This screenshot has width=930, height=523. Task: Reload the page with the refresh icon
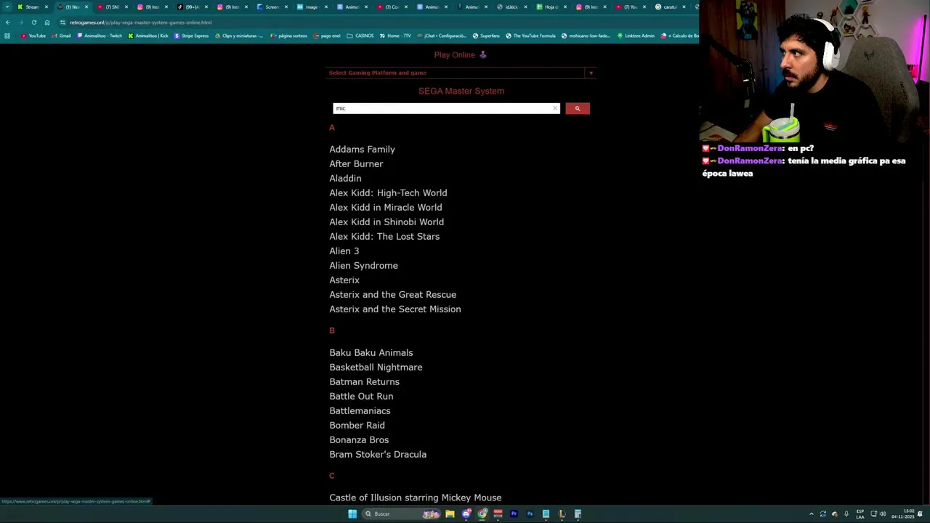click(33, 23)
